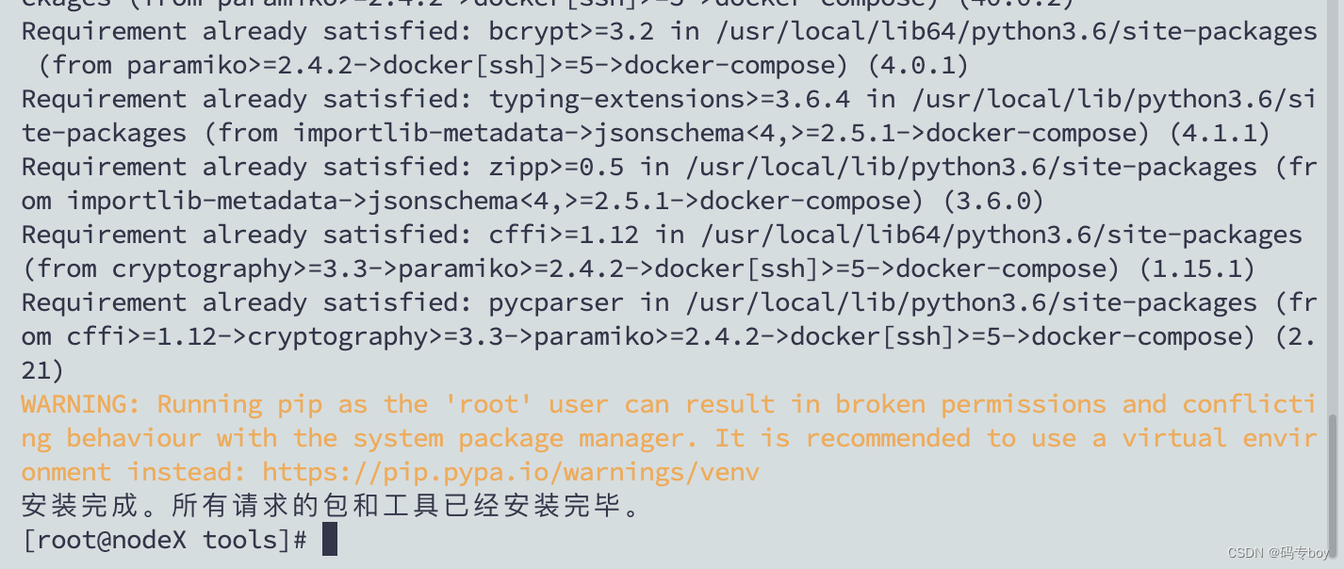This screenshot has width=1344, height=569.
Task: Click the typing-extensions>=3.6.4 requirement text
Action: [668, 99]
